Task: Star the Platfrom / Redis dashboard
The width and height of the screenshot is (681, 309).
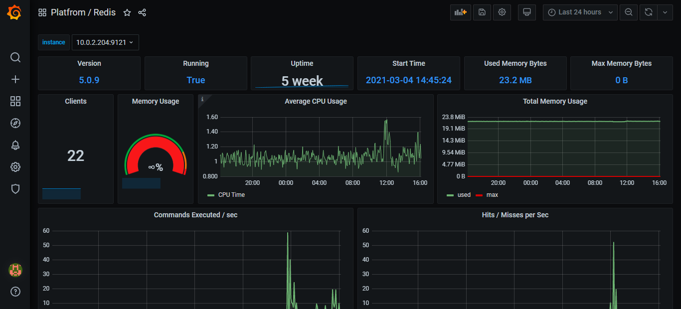Action: (127, 12)
